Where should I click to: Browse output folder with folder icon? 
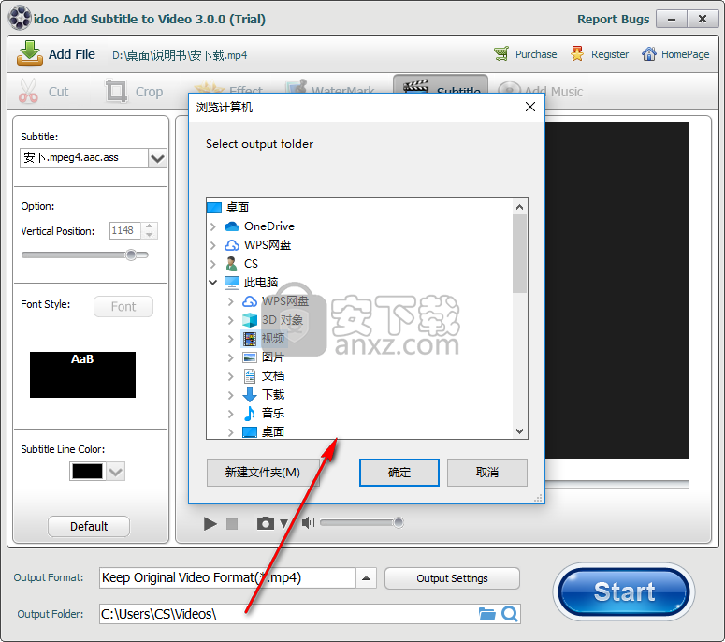[486, 614]
